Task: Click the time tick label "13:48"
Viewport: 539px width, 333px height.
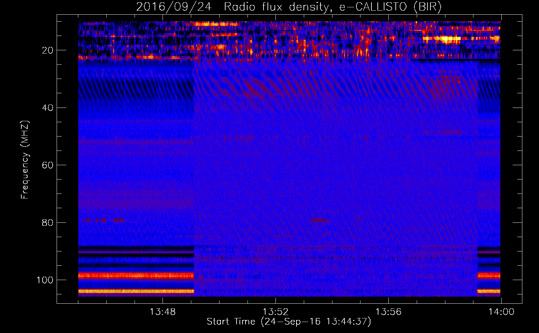Action: click(x=163, y=312)
